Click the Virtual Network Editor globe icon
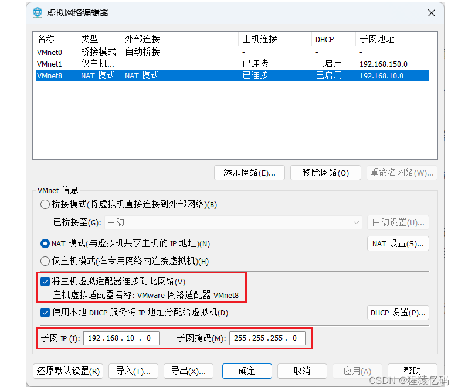The height and width of the screenshot is (391, 458). (x=38, y=13)
